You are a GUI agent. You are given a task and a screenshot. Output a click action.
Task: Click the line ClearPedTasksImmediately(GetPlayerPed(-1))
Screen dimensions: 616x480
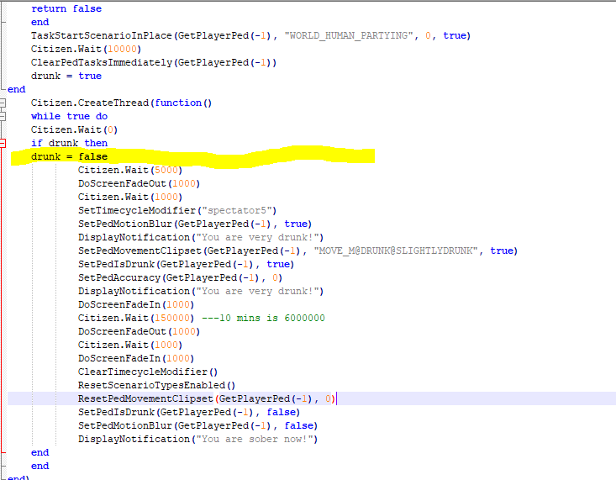(x=154, y=62)
